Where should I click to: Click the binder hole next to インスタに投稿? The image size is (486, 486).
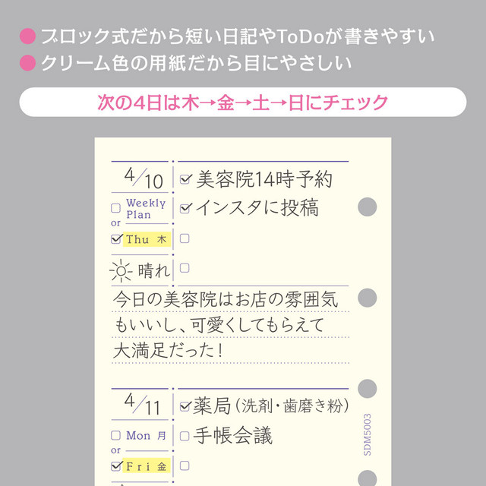click(367, 207)
